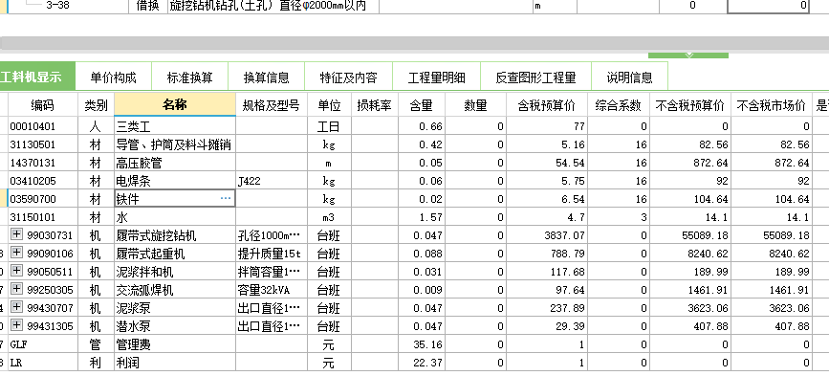Select the 导管、护筒及料斗摊销 name cell
Viewport: 829px width, 376px height.
(175, 144)
